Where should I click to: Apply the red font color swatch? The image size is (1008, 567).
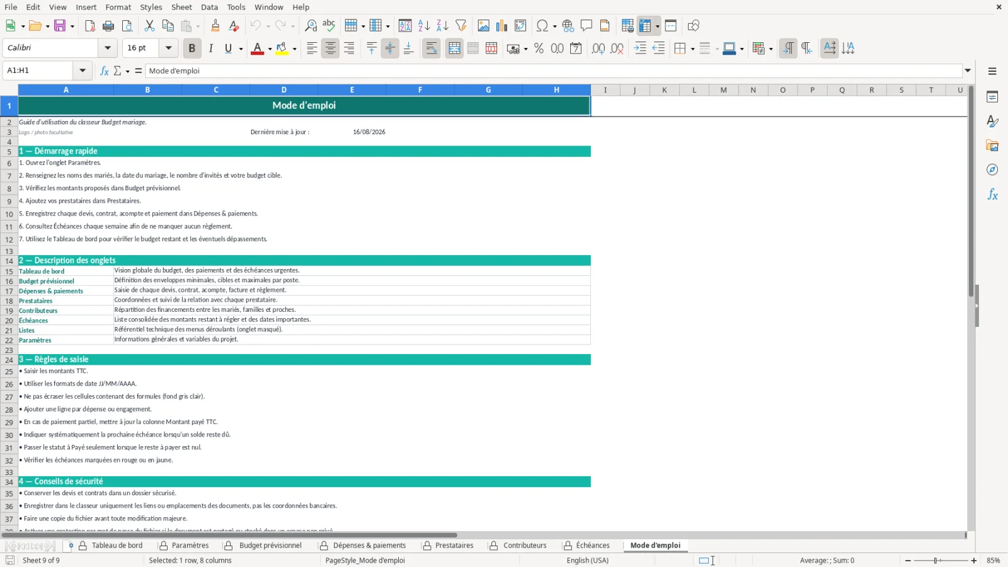point(257,48)
